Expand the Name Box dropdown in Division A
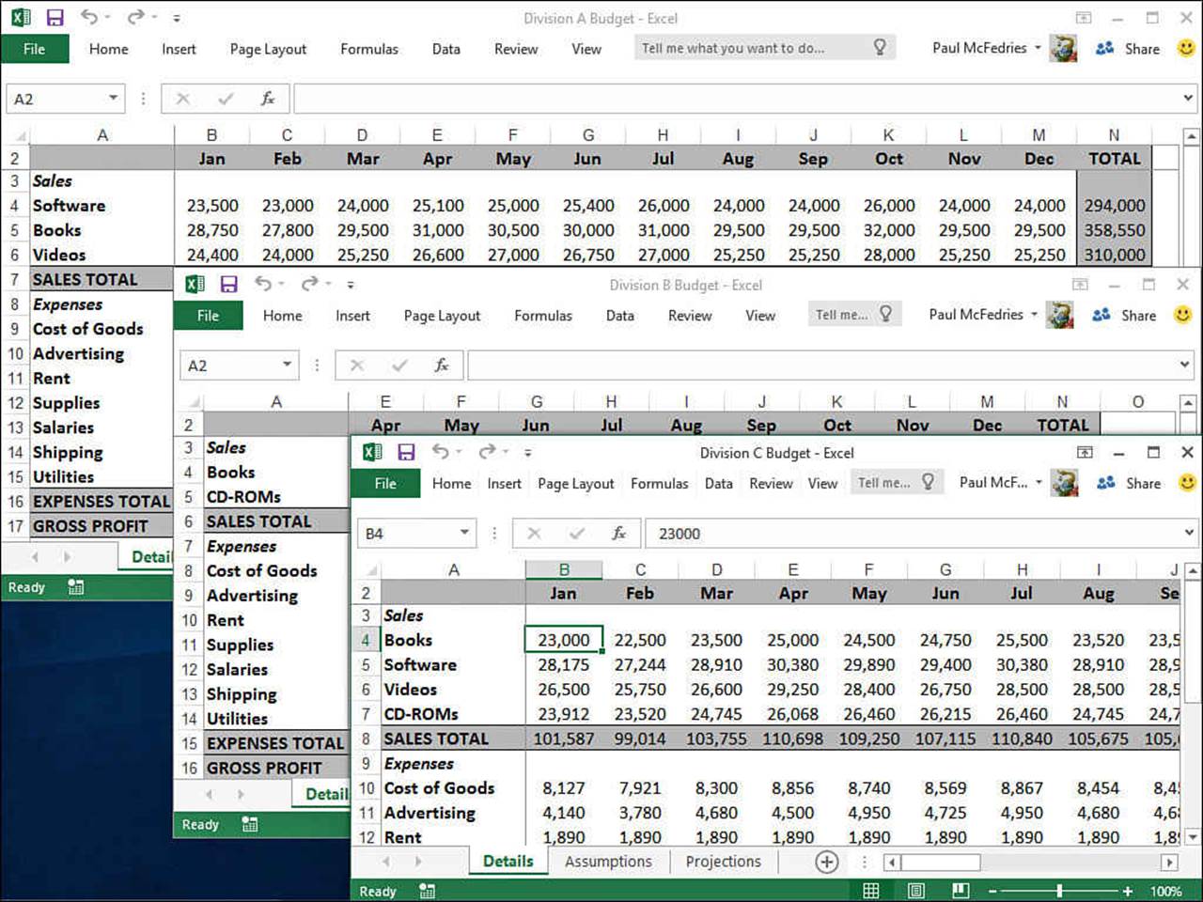 point(113,98)
